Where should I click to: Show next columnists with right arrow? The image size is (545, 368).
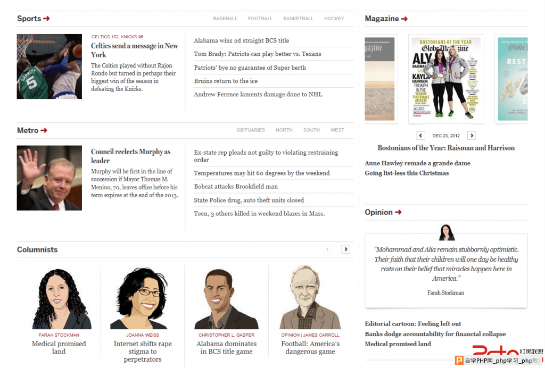345,249
